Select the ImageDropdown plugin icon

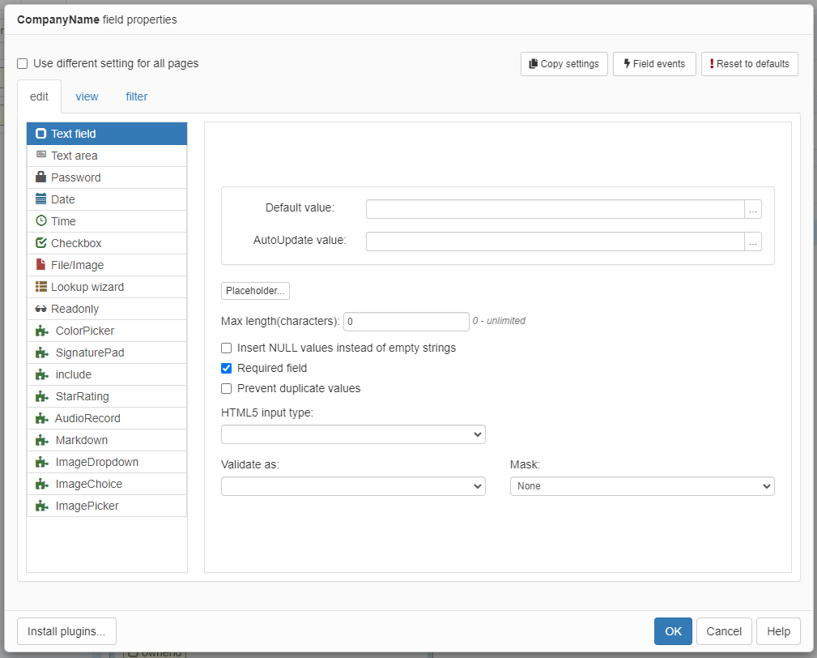tap(41, 462)
